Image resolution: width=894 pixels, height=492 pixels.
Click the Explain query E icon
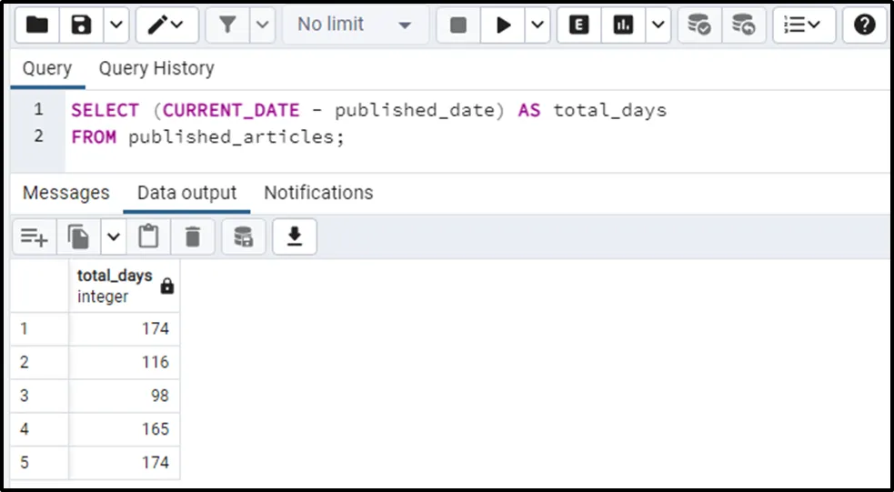click(578, 25)
